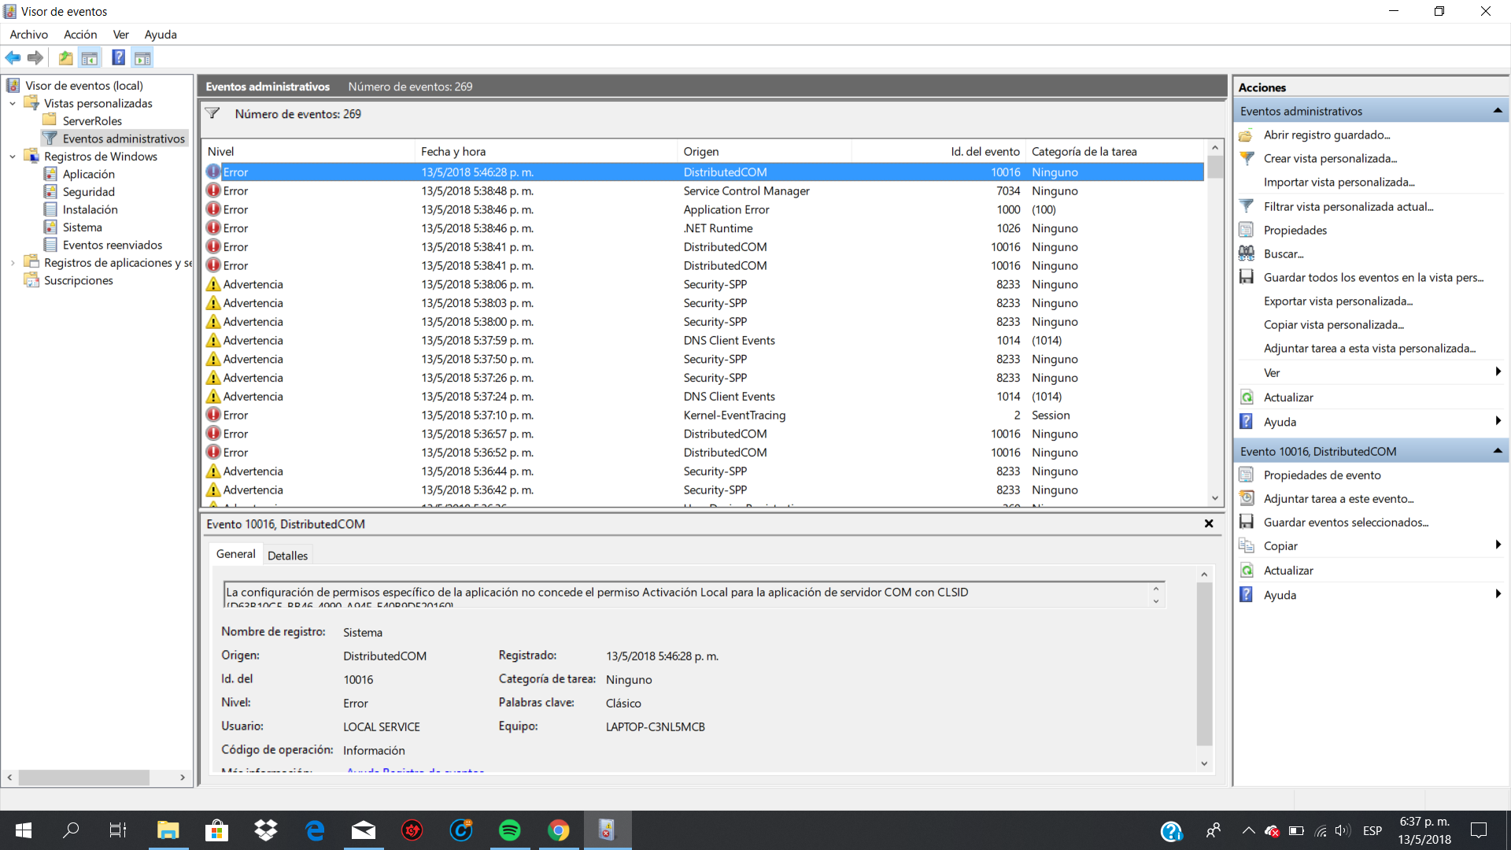Screen dimensions: 1511x850
Task: Click the DistributedCOM error event row
Action: (703, 172)
